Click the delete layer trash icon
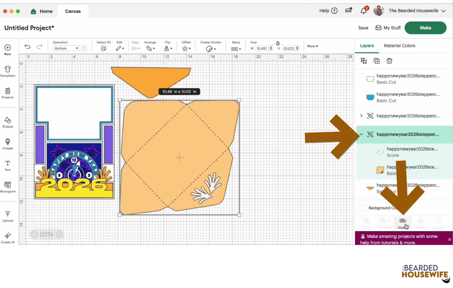 [389, 61]
